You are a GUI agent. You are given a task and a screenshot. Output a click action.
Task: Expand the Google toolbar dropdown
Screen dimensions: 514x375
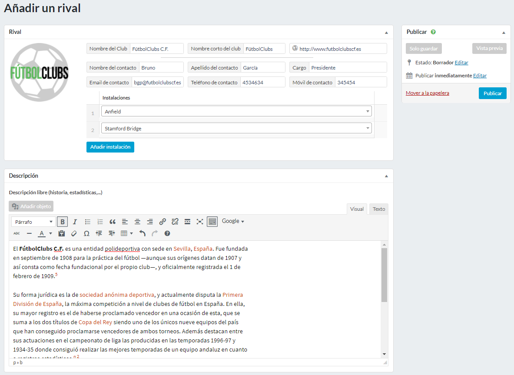point(233,221)
